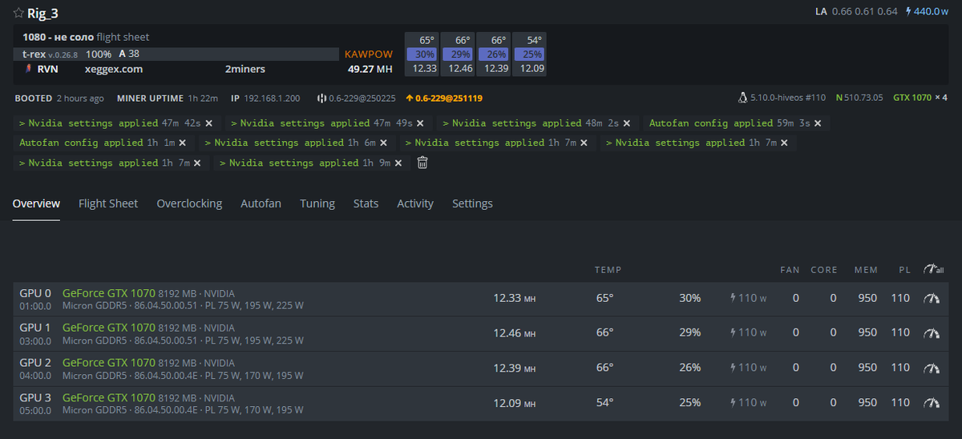Dismiss Autofan config applied 1h 1m message
This screenshot has height=439, width=962.
(182, 143)
